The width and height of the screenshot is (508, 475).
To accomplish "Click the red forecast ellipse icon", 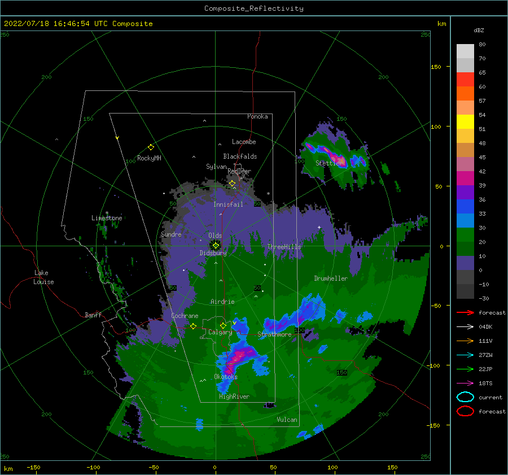I will (x=465, y=411).
